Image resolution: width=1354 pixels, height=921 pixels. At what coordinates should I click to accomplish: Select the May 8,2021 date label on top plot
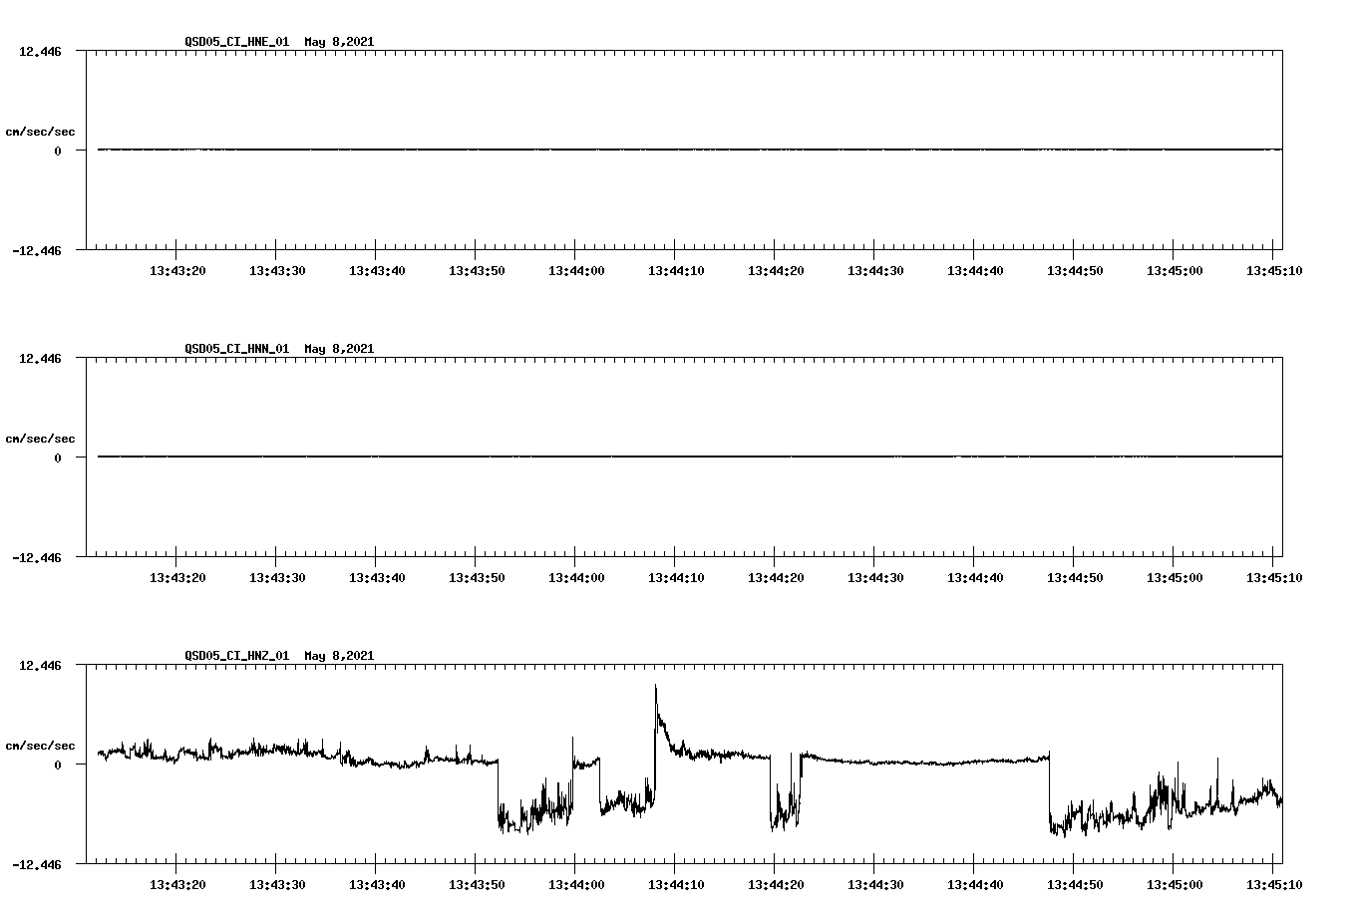340,42
